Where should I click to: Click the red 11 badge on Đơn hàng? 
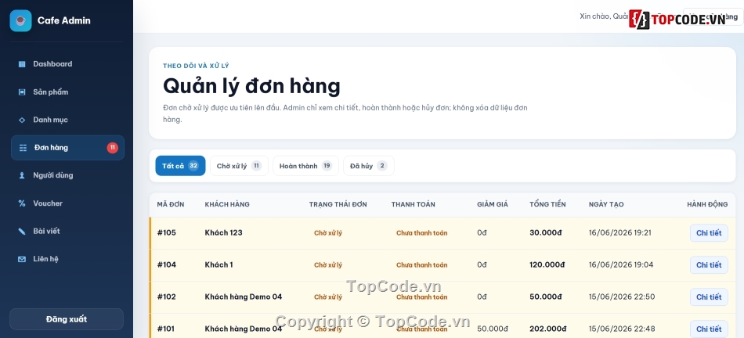113,148
